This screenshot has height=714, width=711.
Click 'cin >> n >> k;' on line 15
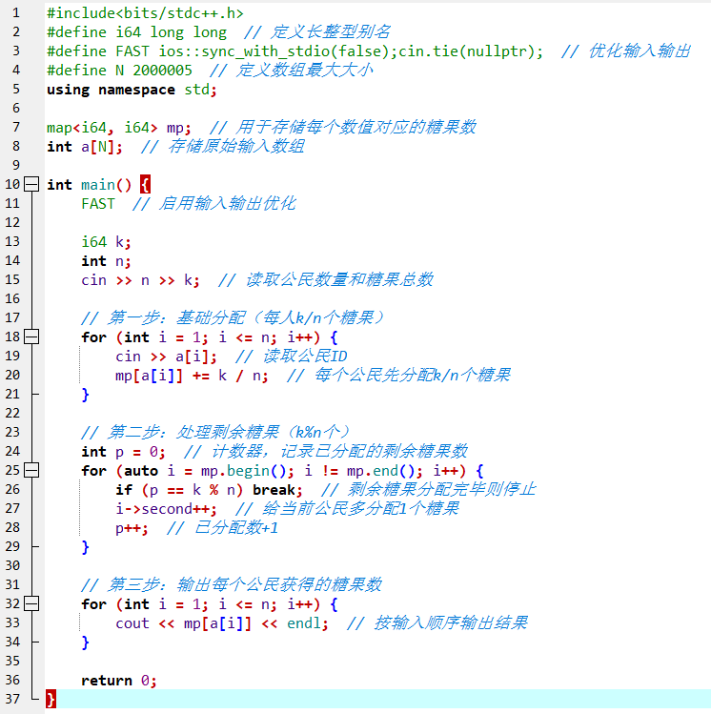coord(140,280)
